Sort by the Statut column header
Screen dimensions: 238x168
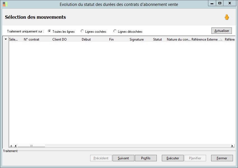click(x=157, y=39)
